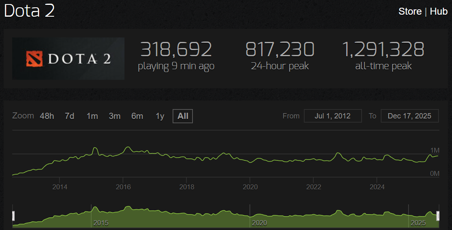This screenshot has width=452, height=230.
Task: Set zoom to 48h
Action: 47,116
